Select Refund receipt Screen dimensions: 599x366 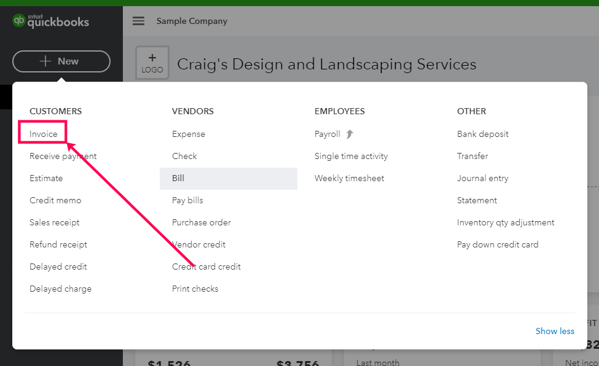58,244
